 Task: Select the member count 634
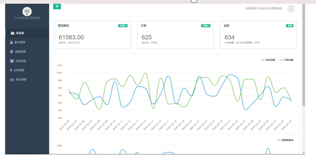click(x=229, y=37)
